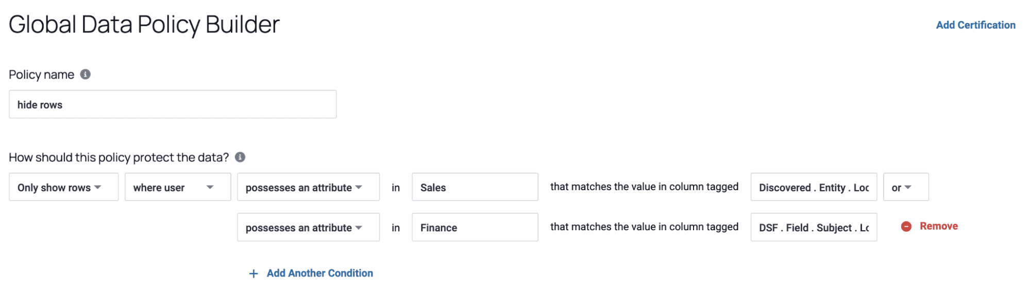Click the Add Certification link
This screenshot has width=1030, height=295.
975,25
